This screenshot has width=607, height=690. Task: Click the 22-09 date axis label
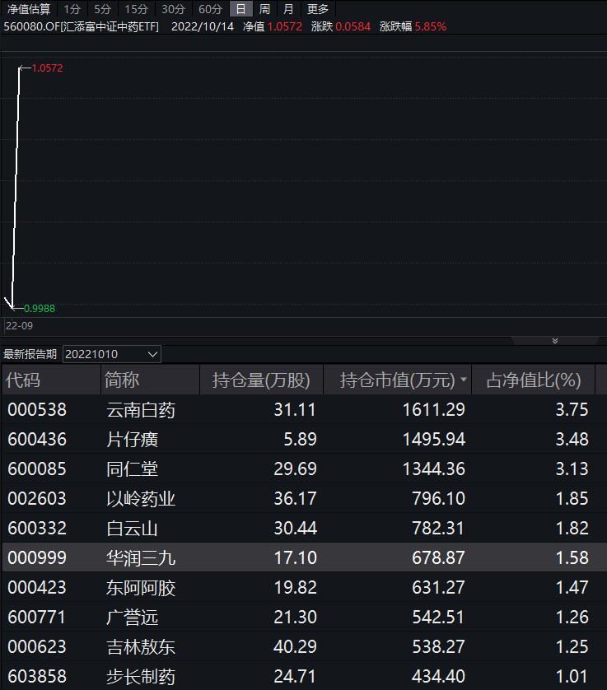(20, 325)
